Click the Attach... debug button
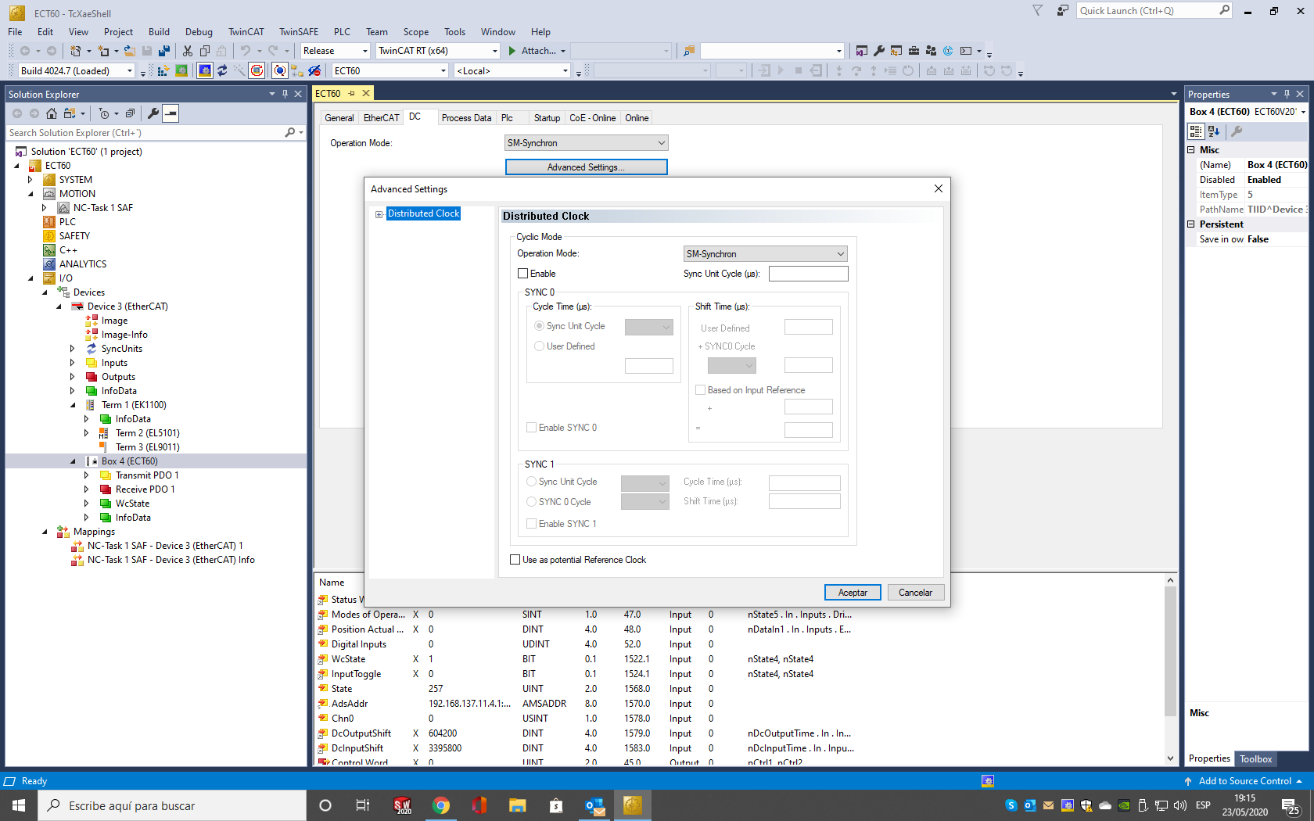Image resolution: width=1314 pixels, height=821 pixels. [533, 51]
